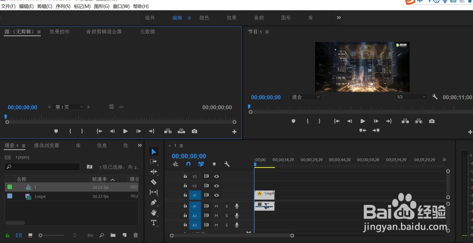Go to In point in Program monitor
Viewport: 473px width, 243px height.
click(337, 121)
